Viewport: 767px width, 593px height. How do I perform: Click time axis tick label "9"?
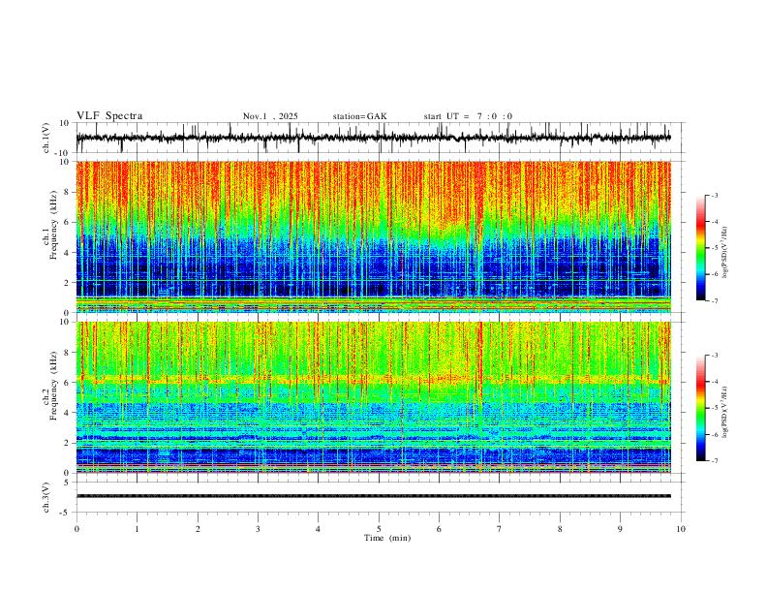click(x=620, y=529)
